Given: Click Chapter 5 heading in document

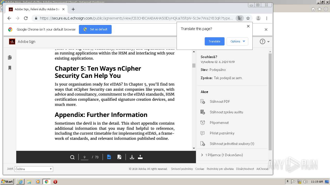Looking at the screenshot, I should point(98,72).
